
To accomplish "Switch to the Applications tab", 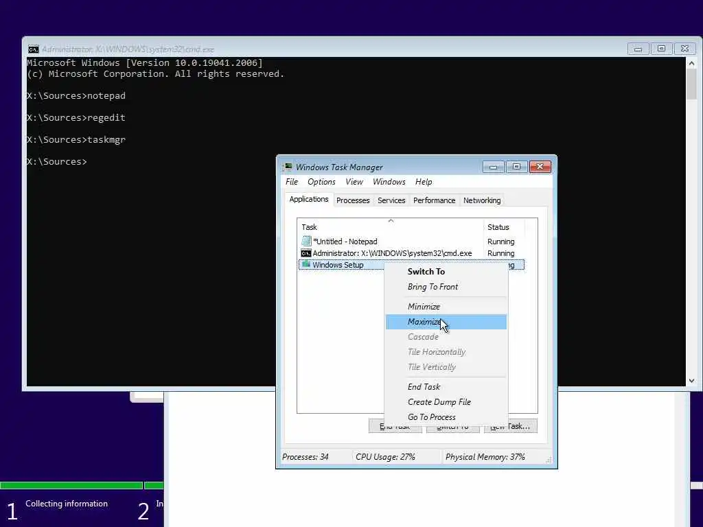I will point(308,200).
